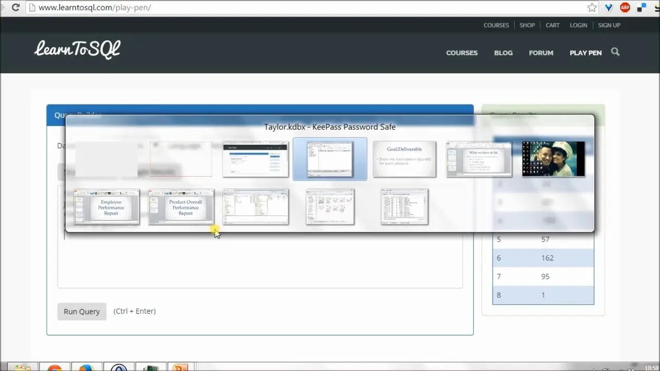The height and width of the screenshot is (371, 660).
Task: Switch to Product Overall Performance Report thumbnail
Action: 180,207
